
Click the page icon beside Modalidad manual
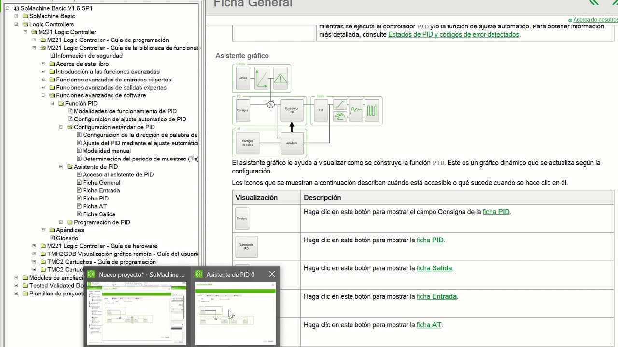pos(79,151)
